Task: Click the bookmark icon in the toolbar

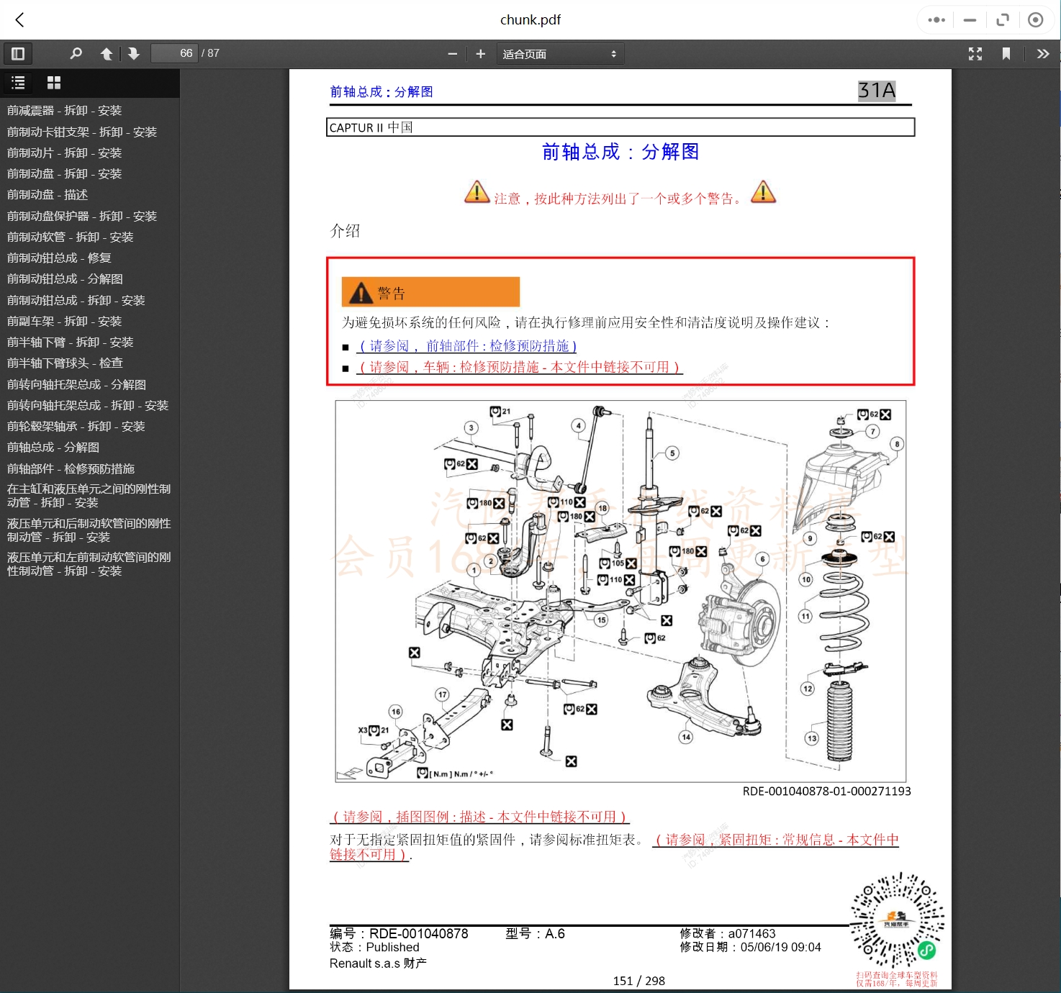Action: click(1007, 53)
